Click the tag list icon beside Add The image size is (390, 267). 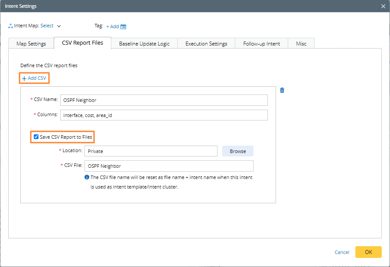123,26
